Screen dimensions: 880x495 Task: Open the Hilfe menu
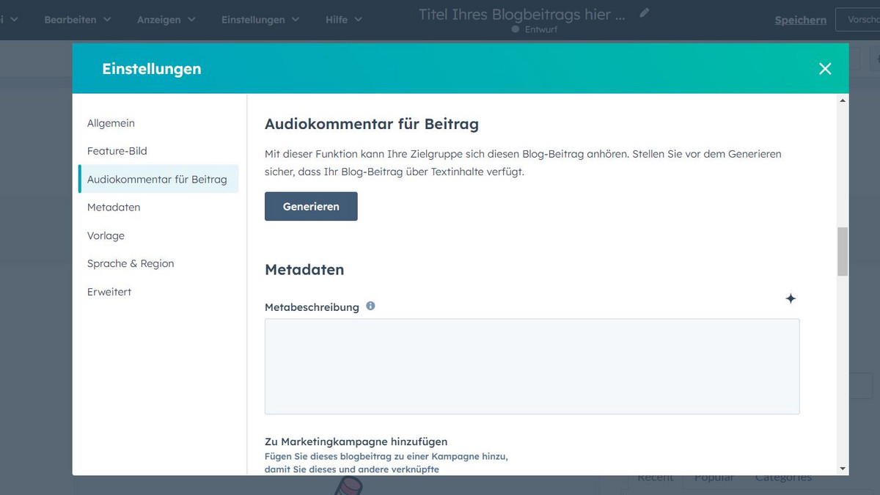tap(343, 20)
